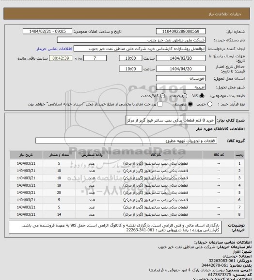This screenshot has height=280, width=254.
Task: Click the need number field 1104092288000569
Action: point(181,32)
